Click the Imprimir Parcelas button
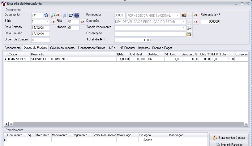The image size is (252, 146). 229,144
